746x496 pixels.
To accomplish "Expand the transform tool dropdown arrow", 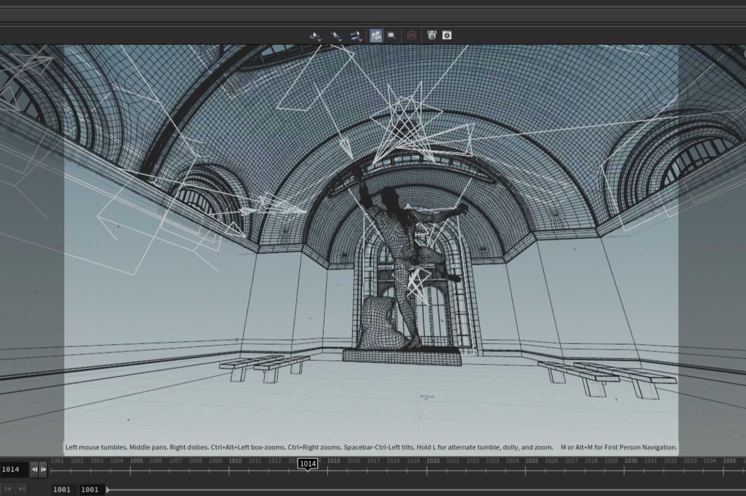I will tap(361, 40).
